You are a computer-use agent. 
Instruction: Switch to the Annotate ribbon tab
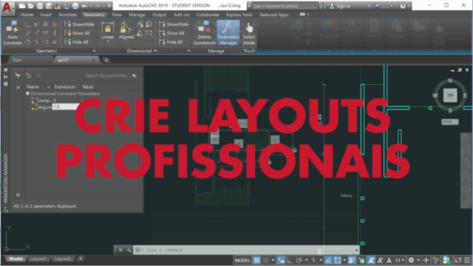tap(67, 15)
